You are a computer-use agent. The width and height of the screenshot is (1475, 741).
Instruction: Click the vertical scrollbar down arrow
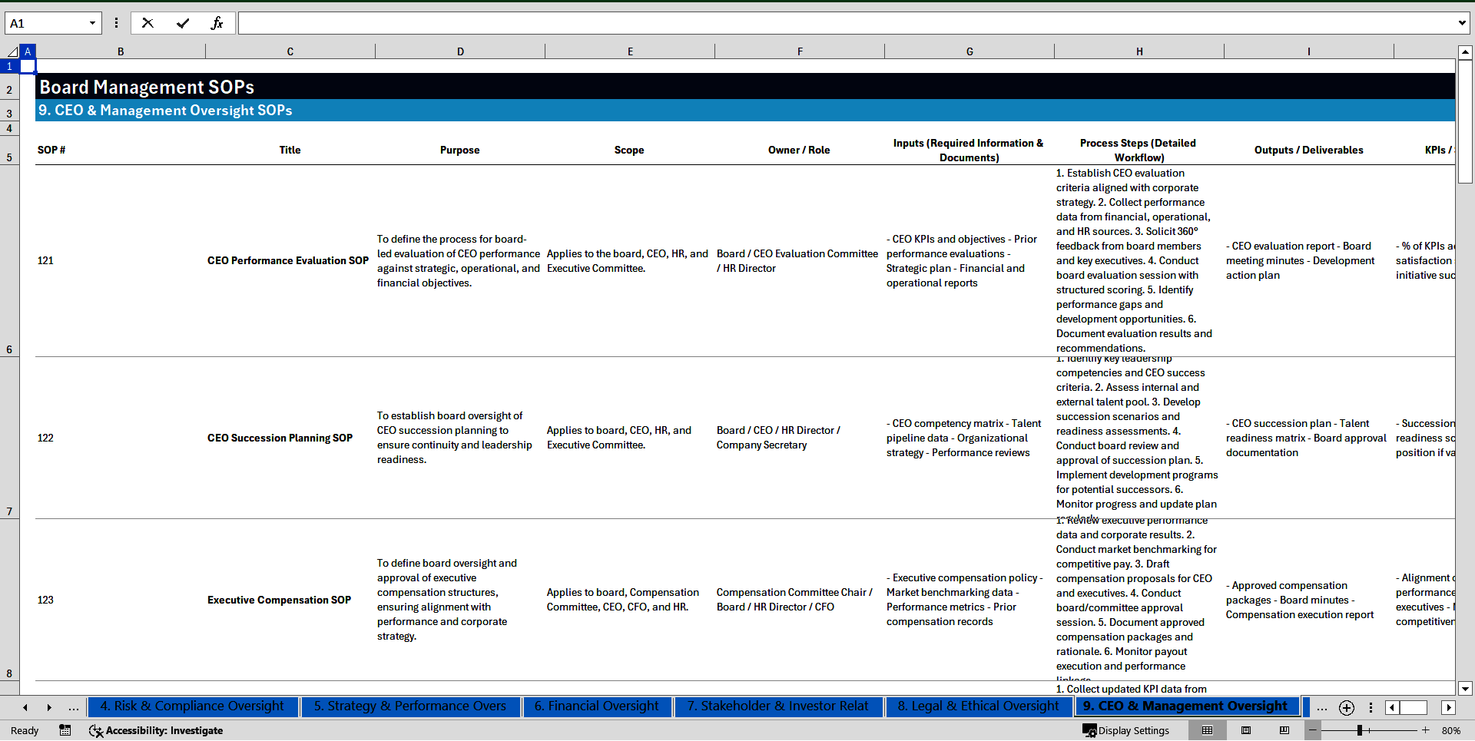[x=1465, y=689]
